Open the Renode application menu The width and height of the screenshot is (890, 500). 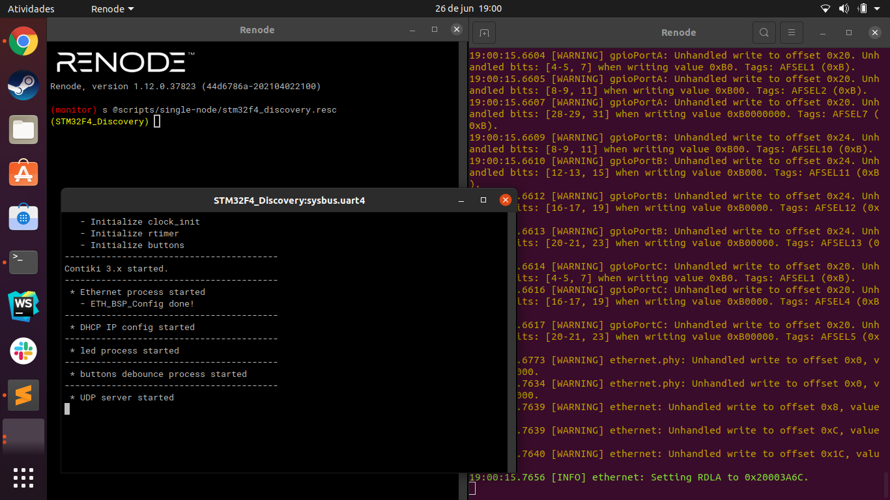[x=112, y=9]
